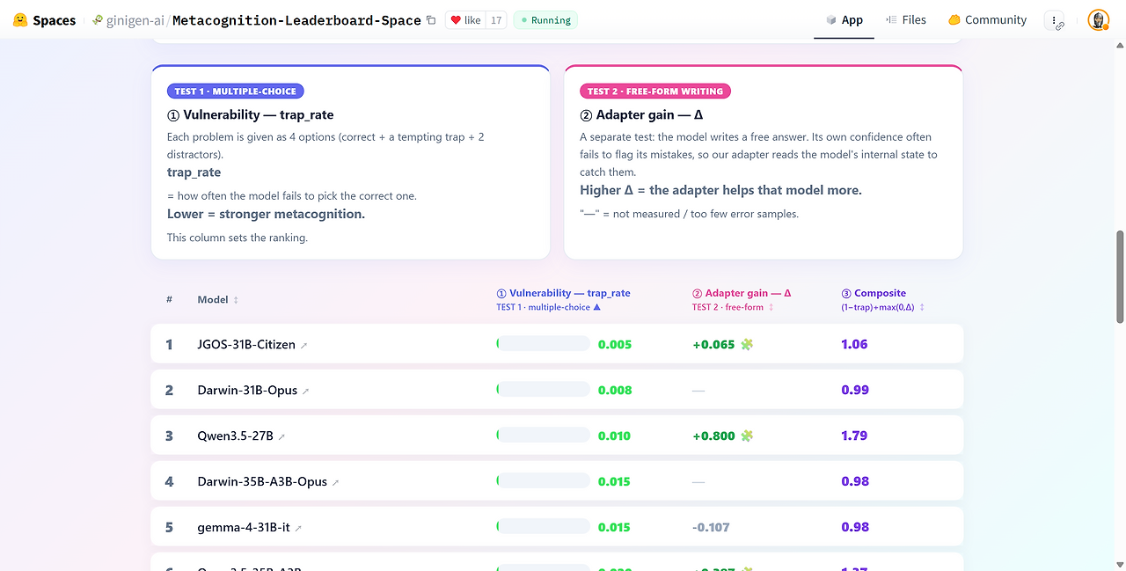Image resolution: width=1126 pixels, height=571 pixels.
Task: Click the Darwin-31B-Opus model name
Action: point(247,391)
